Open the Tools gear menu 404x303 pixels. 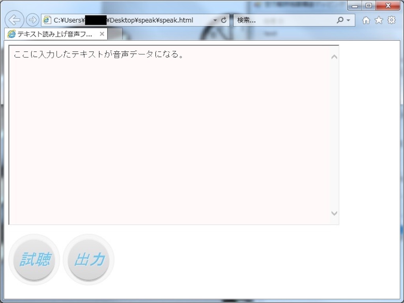pos(391,20)
